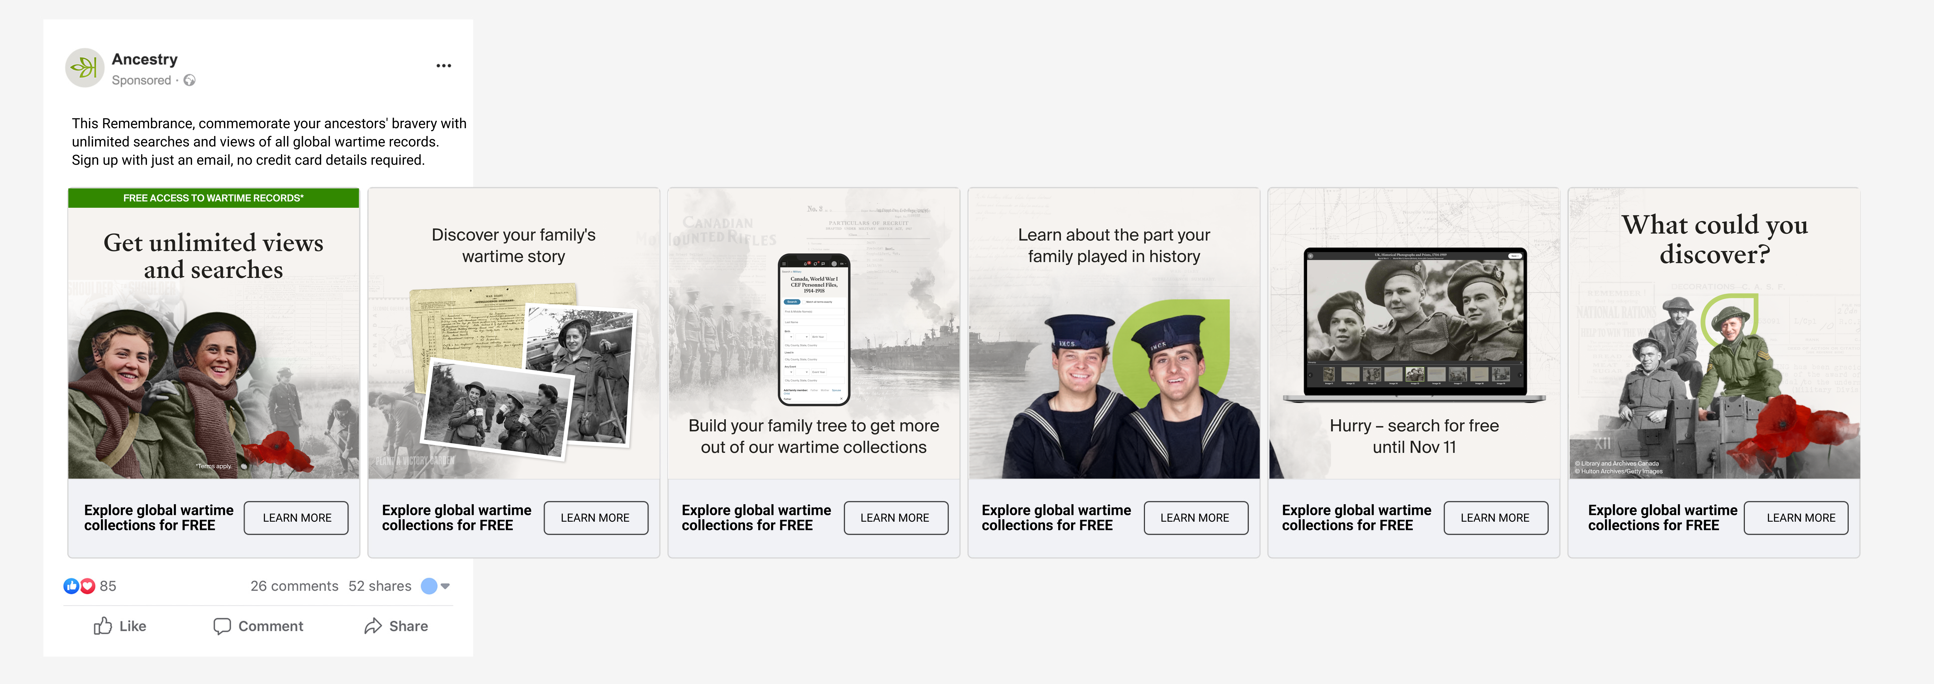Click Learn More under sailors card

(x=1195, y=517)
